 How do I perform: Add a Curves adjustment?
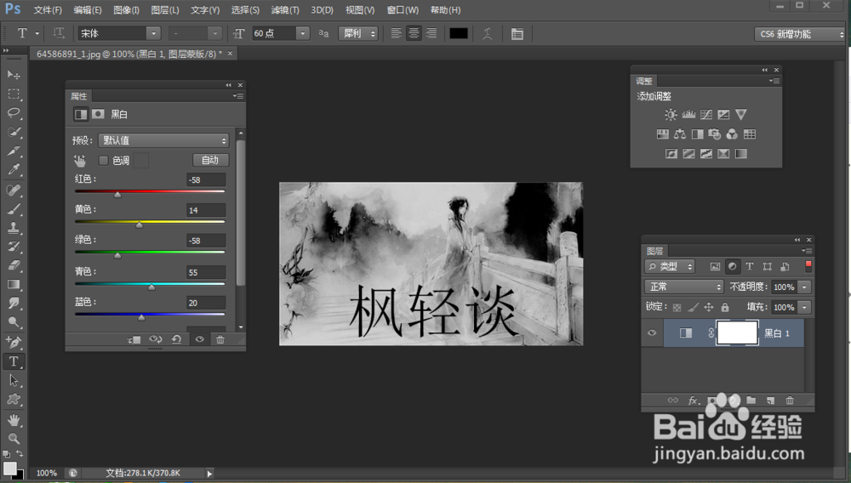705,115
